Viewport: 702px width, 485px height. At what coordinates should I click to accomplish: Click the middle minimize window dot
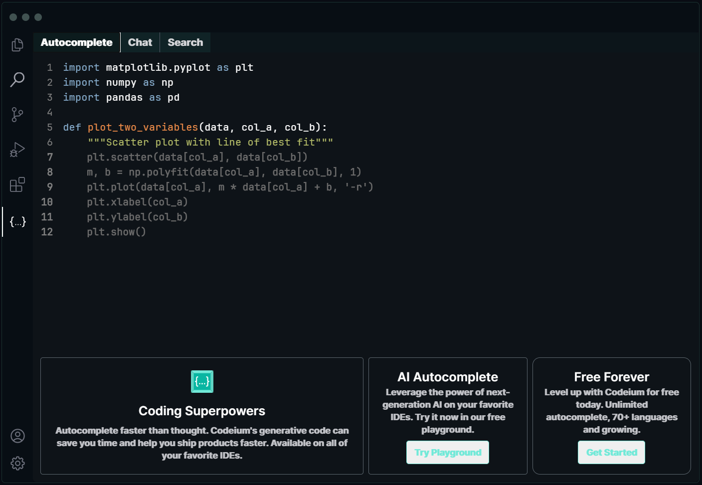click(x=25, y=17)
